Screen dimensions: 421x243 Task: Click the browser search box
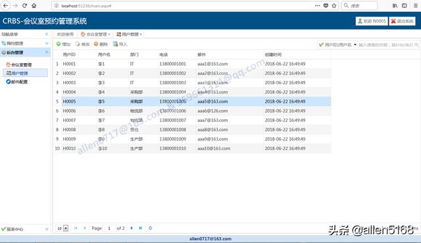[359, 6]
